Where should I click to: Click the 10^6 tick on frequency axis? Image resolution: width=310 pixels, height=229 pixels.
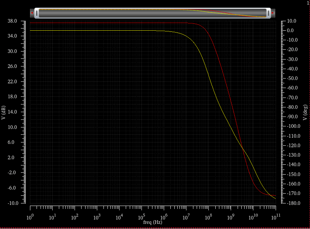(164, 218)
